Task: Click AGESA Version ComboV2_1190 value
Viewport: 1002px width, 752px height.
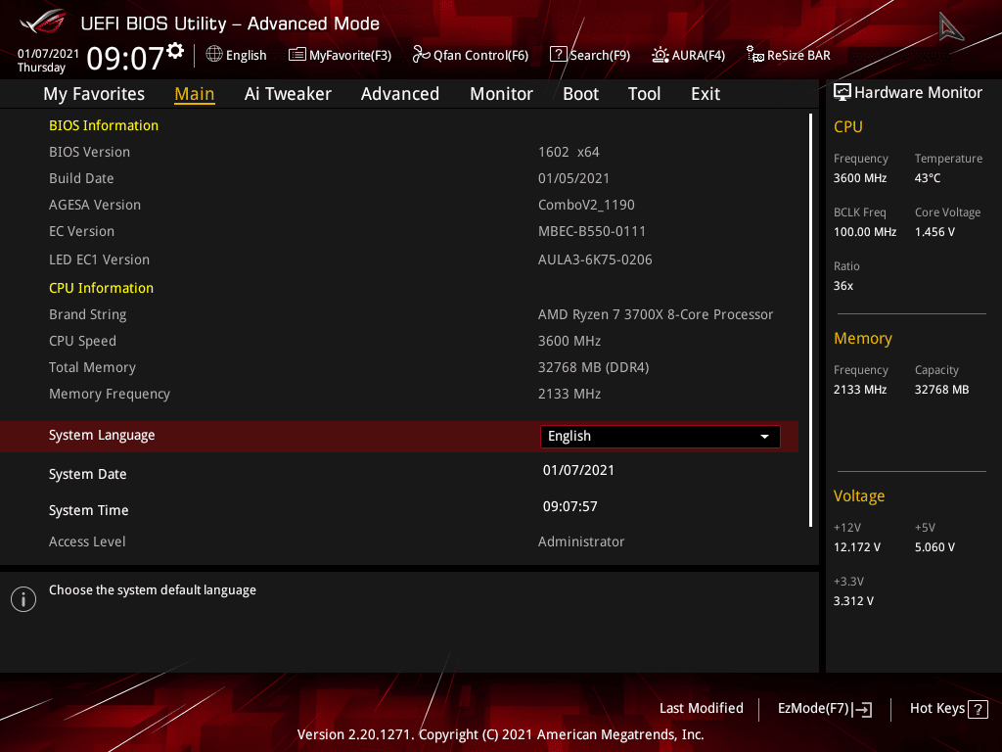Action: click(586, 206)
